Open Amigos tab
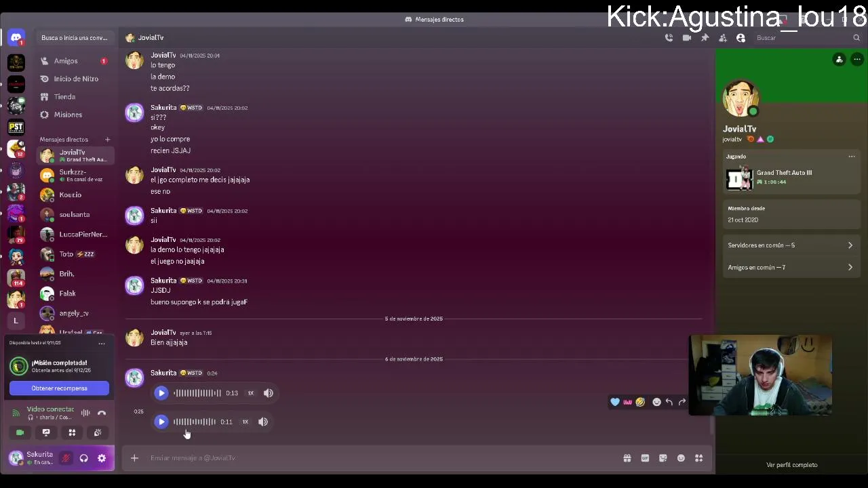 tap(75, 61)
